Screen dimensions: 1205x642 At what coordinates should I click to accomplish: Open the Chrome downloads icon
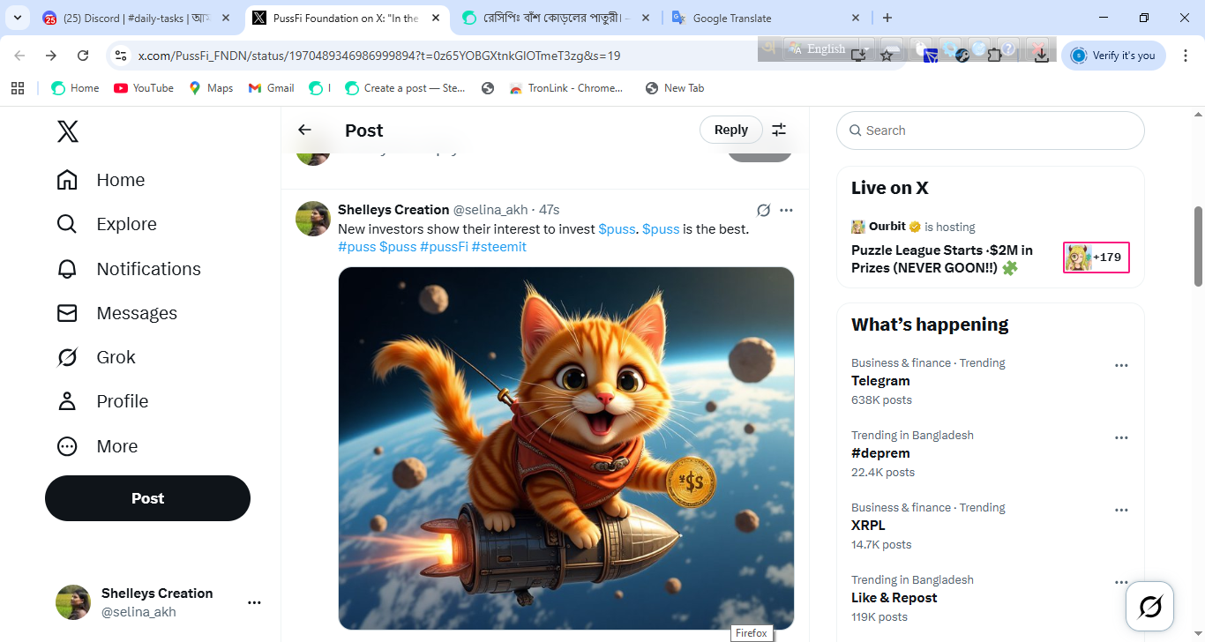click(x=1041, y=55)
